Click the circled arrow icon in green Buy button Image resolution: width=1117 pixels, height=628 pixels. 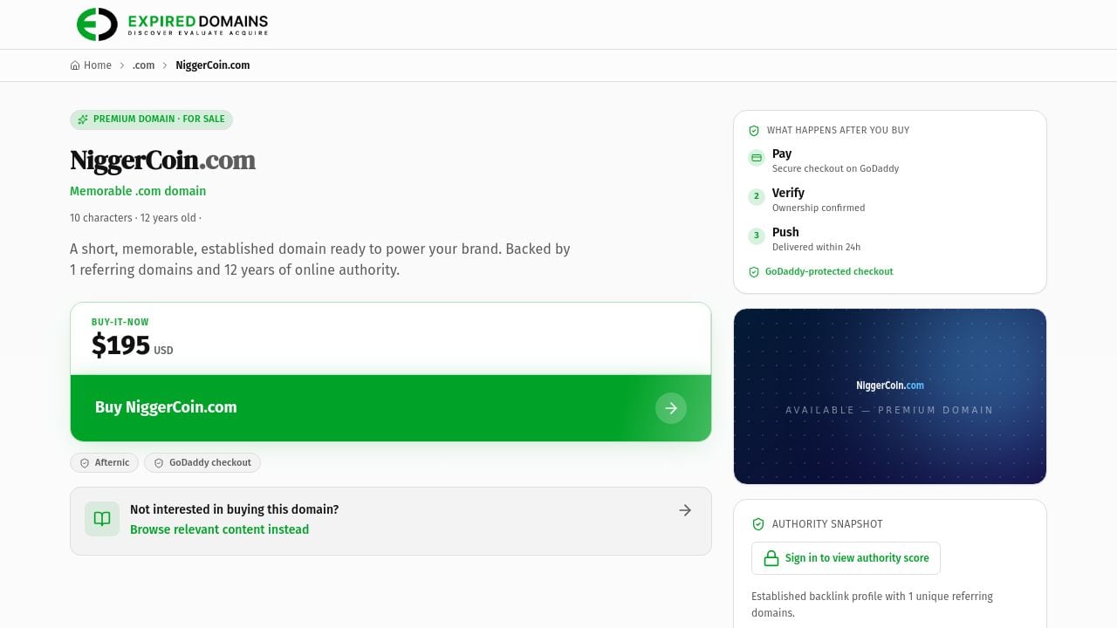(671, 408)
